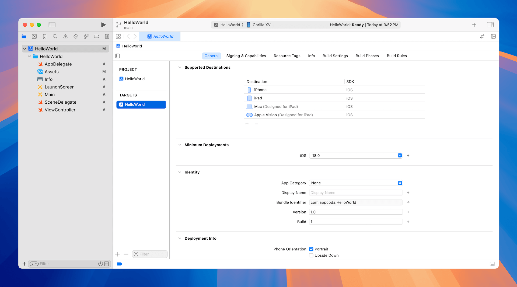Open the Issue navigator warning icon
517x287 pixels.
point(65,36)
